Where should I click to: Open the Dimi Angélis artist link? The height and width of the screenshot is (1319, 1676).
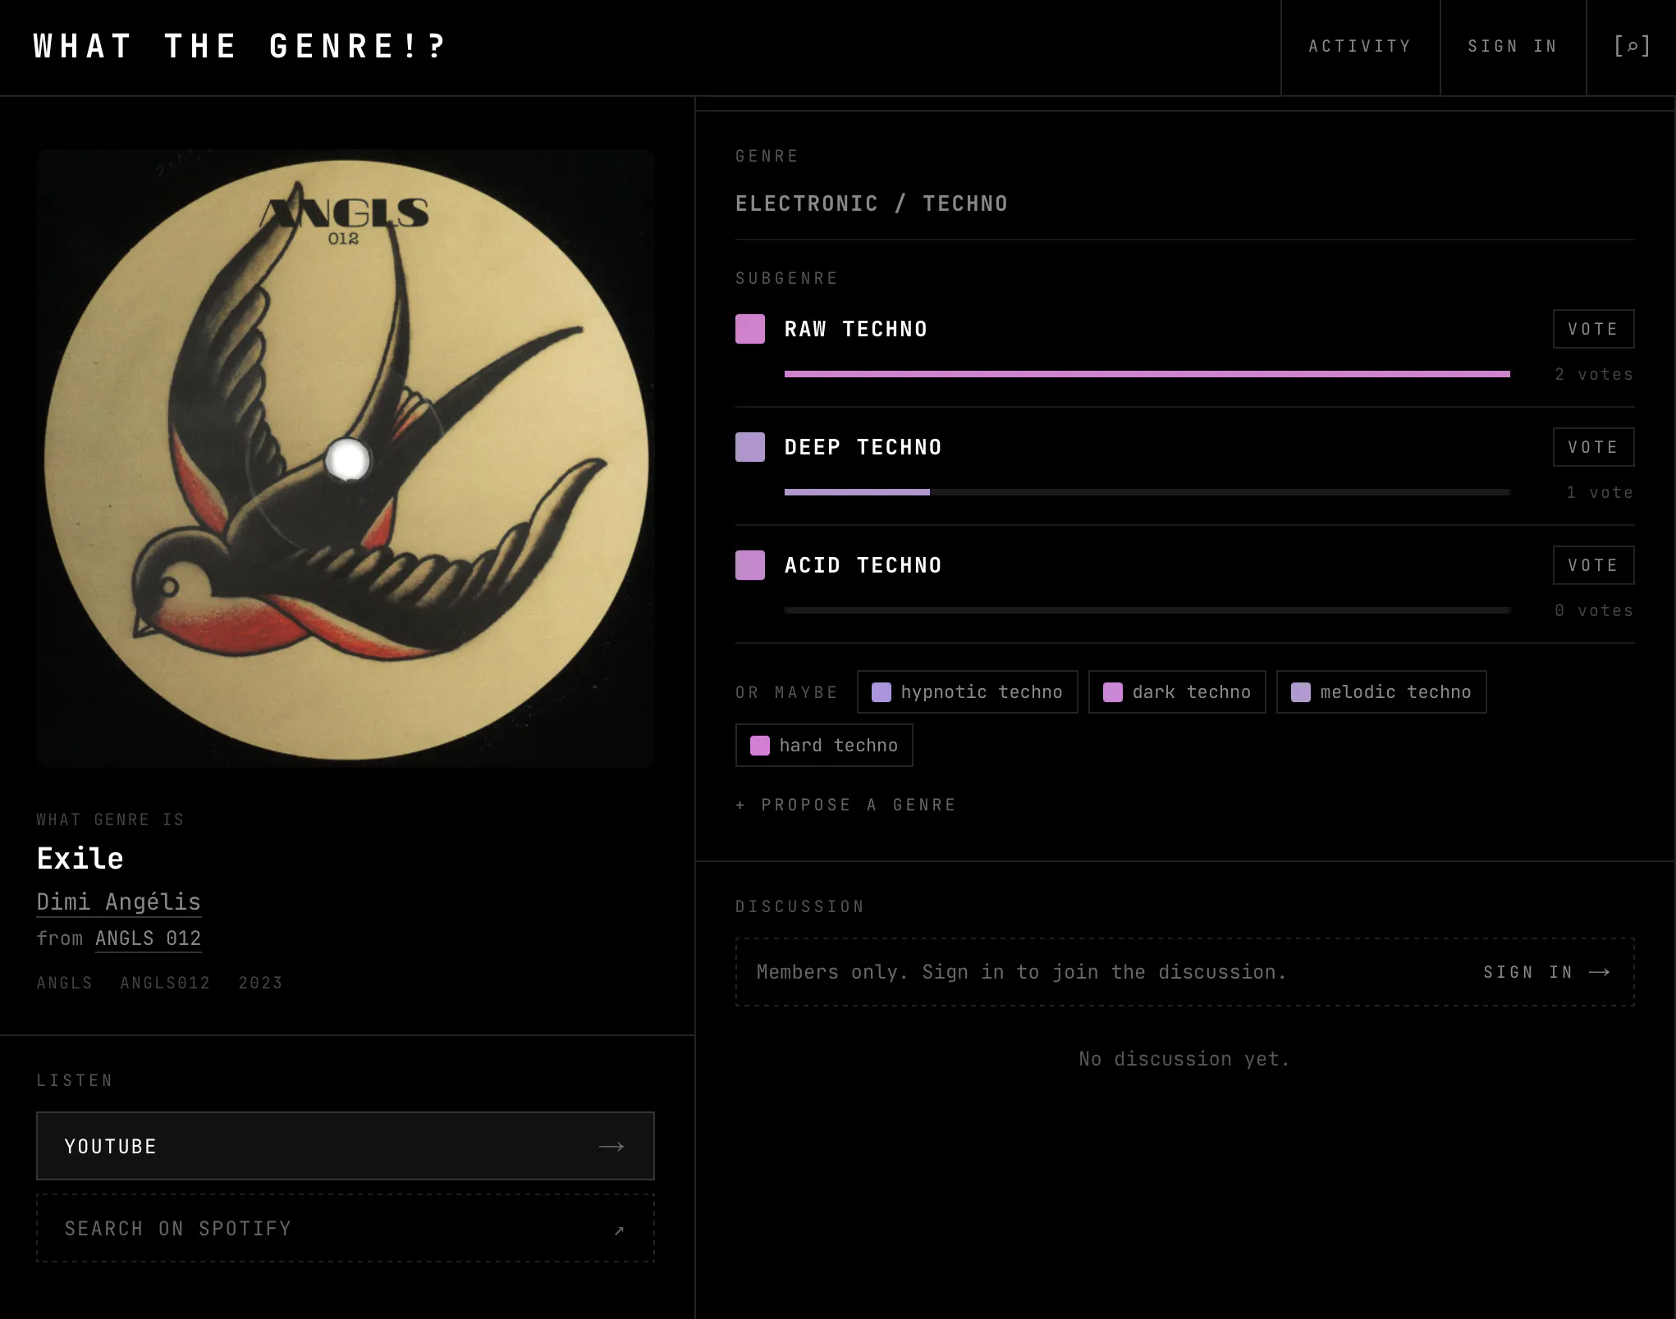pyautogui.click(x=119, y=902)
